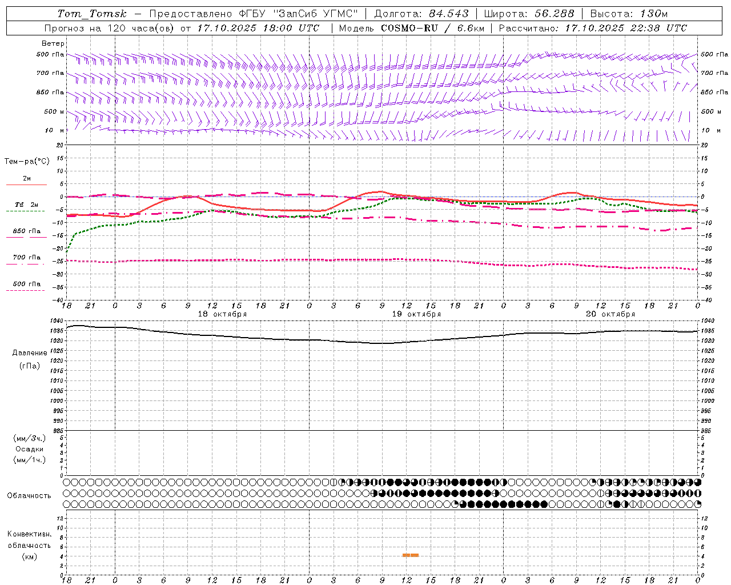Click the Тем-ра(°C) axis title

(27, 162)
